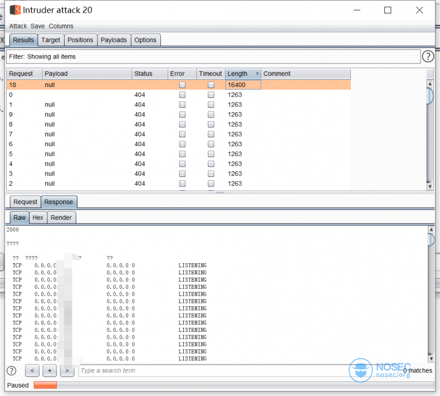Toggle Error checkbox for request 7
440x396 pixels.
pos(182,134)
